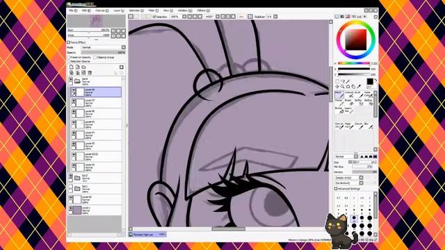
Task: Adjust the layer Opacity slider
Action: 104,53
